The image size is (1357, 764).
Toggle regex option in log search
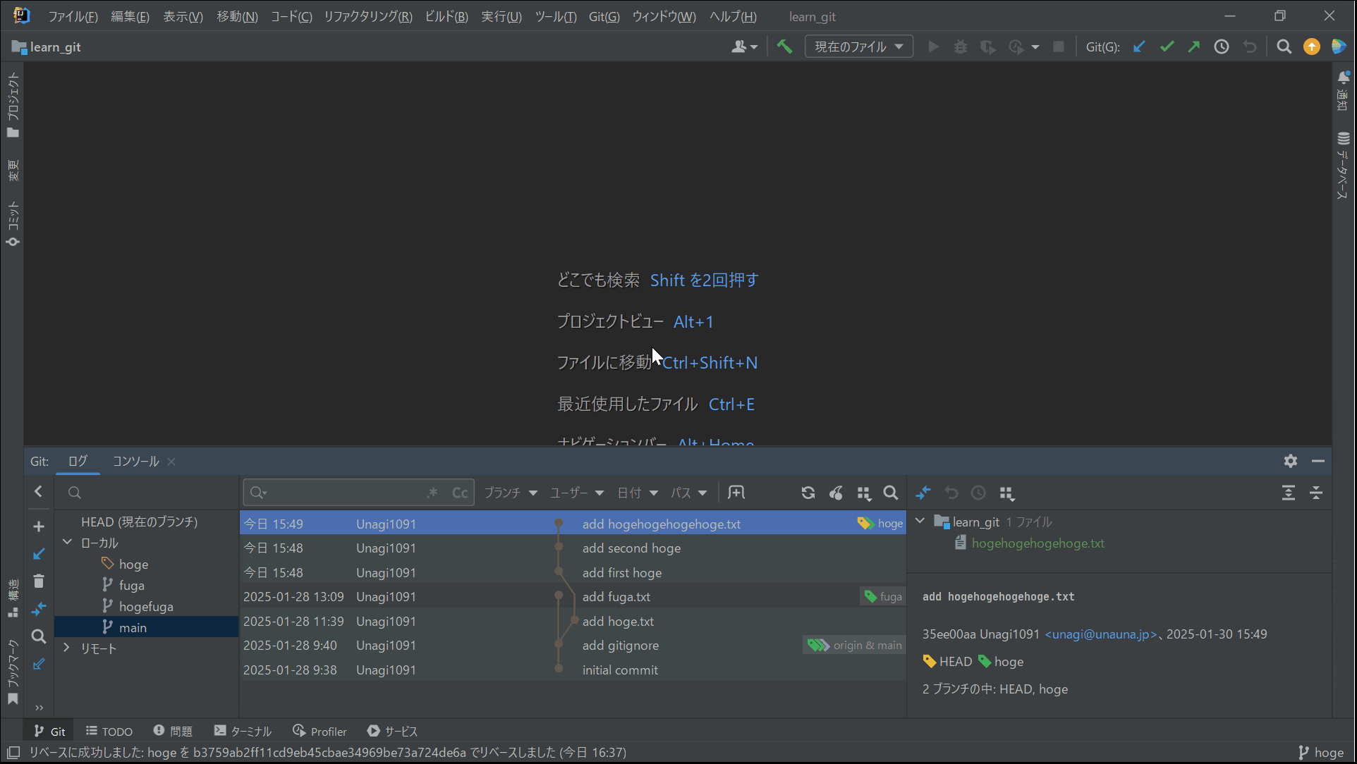click(432, 493)
